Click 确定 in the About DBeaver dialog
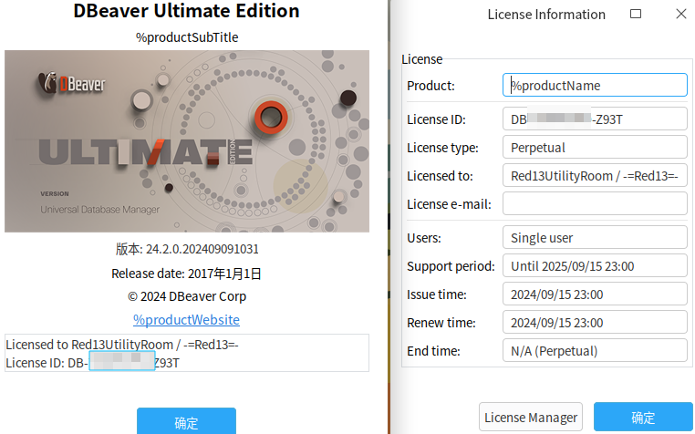 (x=186, y=421)
